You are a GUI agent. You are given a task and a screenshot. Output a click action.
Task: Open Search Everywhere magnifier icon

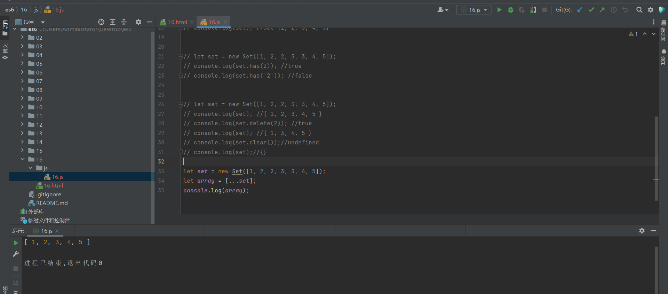(639, 10)
